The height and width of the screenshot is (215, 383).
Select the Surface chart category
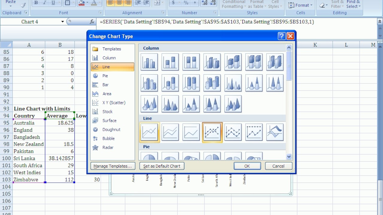point(113,121)
